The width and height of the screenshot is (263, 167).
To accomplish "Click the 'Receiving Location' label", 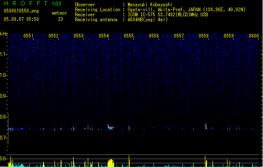I will tap(97, 10).
